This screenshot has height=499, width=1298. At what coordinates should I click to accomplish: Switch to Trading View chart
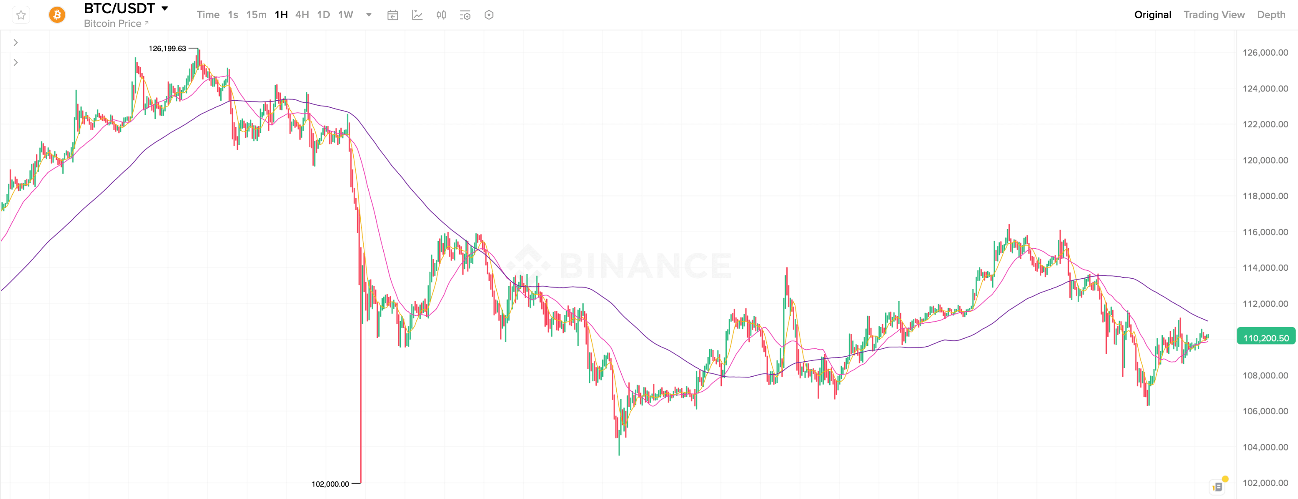(x=1214, y=15)
